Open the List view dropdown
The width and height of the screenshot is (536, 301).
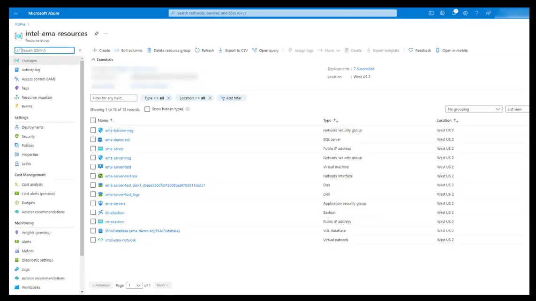coord(517,109)
